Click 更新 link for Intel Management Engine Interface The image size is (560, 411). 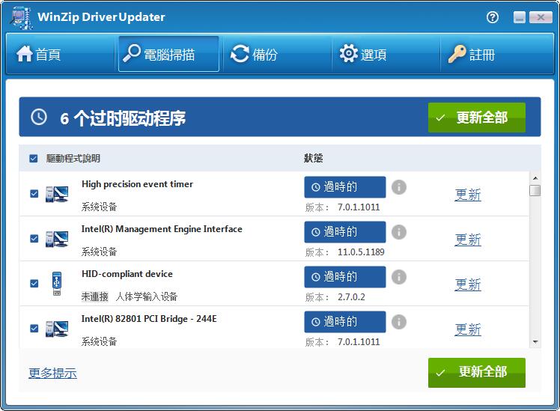468,240
